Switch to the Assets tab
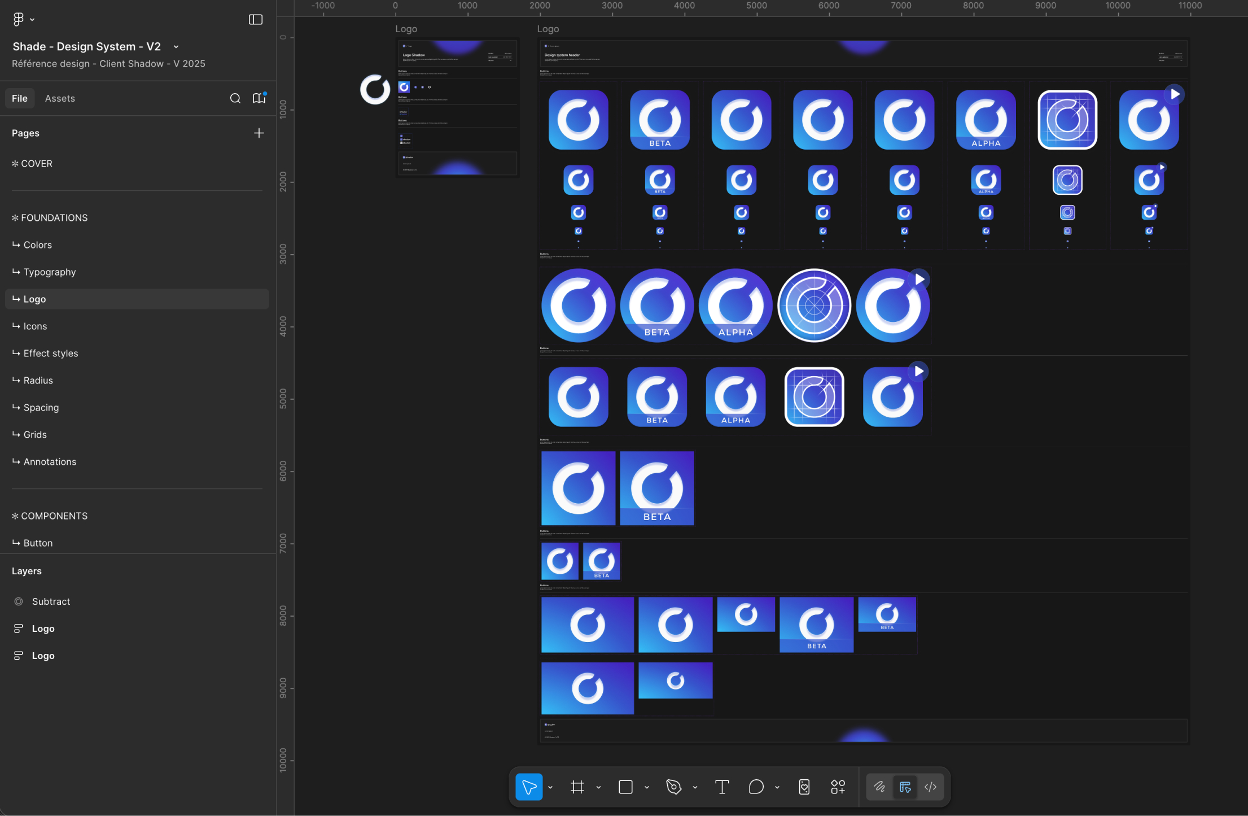This screenshot has height=816, width=1248. 60,98
